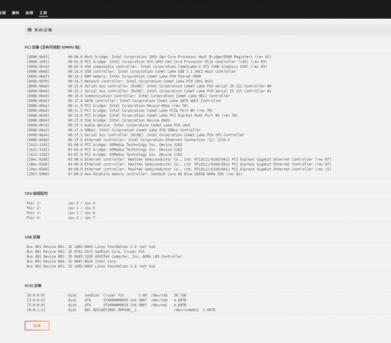Select the PCI bridge Device 06ba row

pos(107,106)
